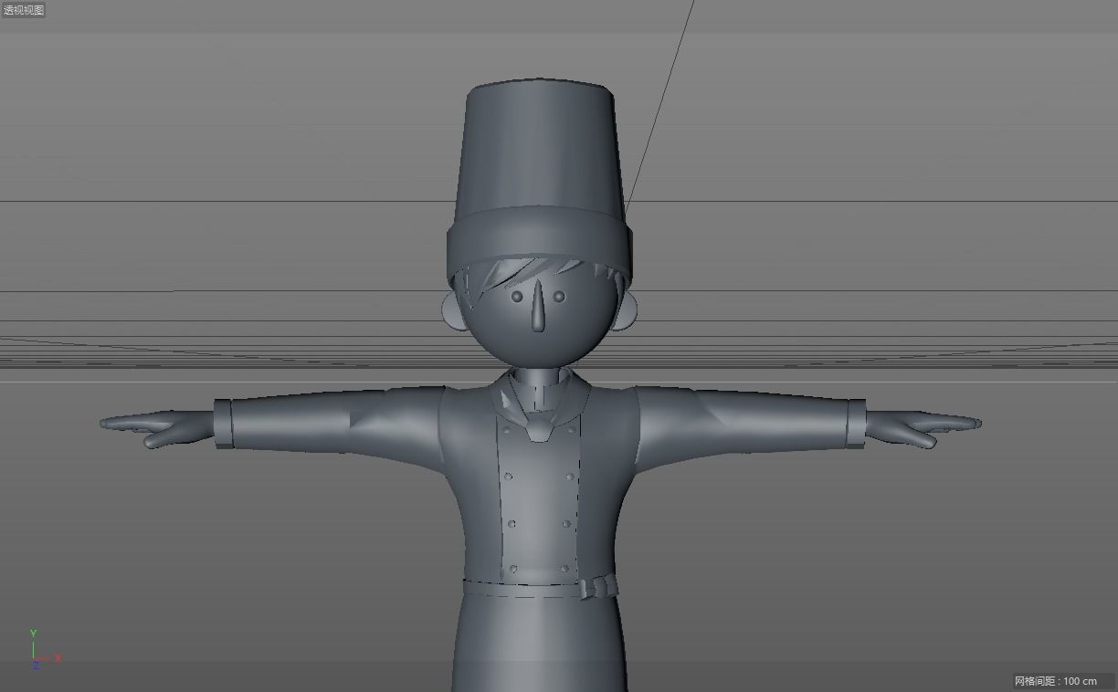Screen dimensions: 1118x692
Task: Select the tall chef hat on the model
Action: (539, 181)
